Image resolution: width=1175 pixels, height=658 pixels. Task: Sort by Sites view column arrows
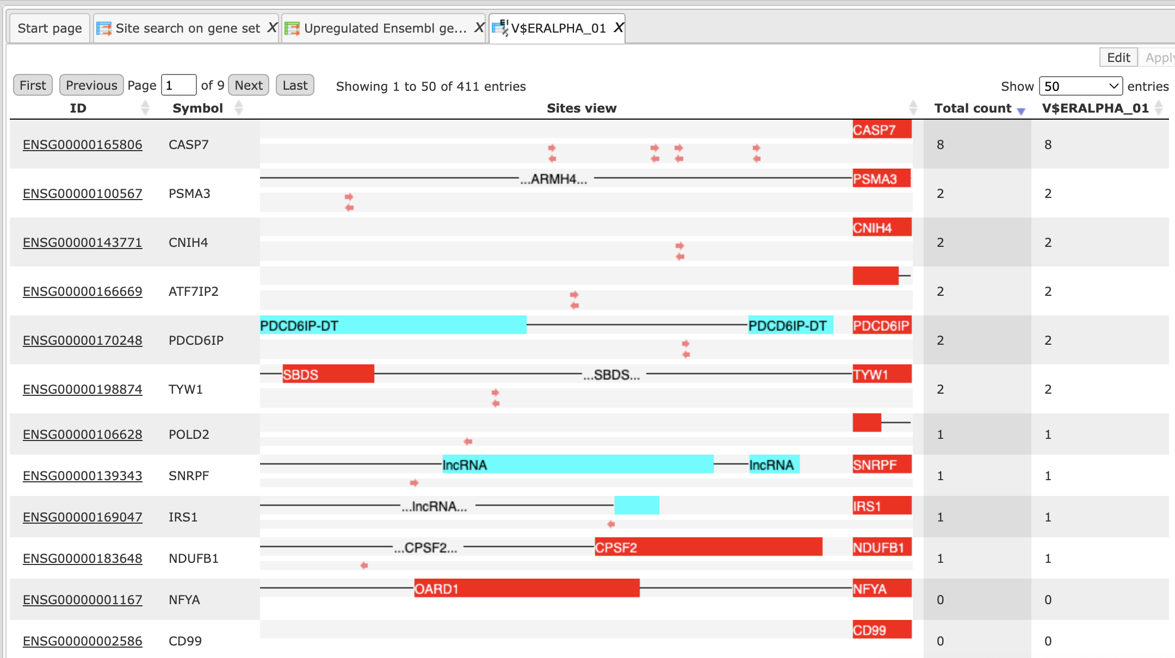pos(913,108)
